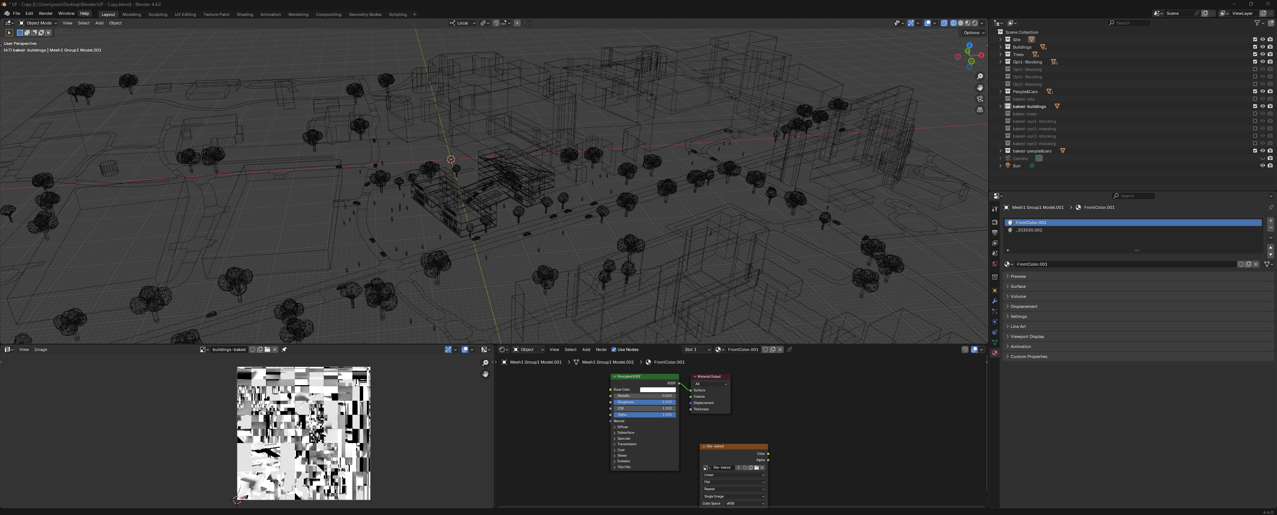Image resolution: width=1277 pixels, height=515 pixels.
Task: Switch to the Shading workspace tab
Action: click(x=244, y=14)
